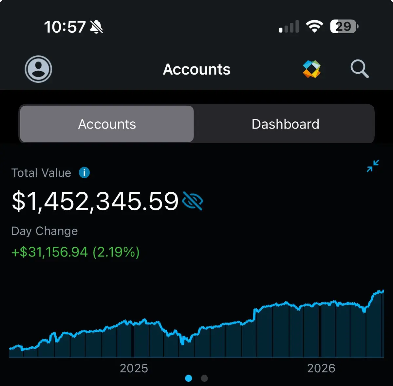Viewport: 393px width, 386px height.
Task: Tap the 2025 label on chart axis
Action: point(134,368)
